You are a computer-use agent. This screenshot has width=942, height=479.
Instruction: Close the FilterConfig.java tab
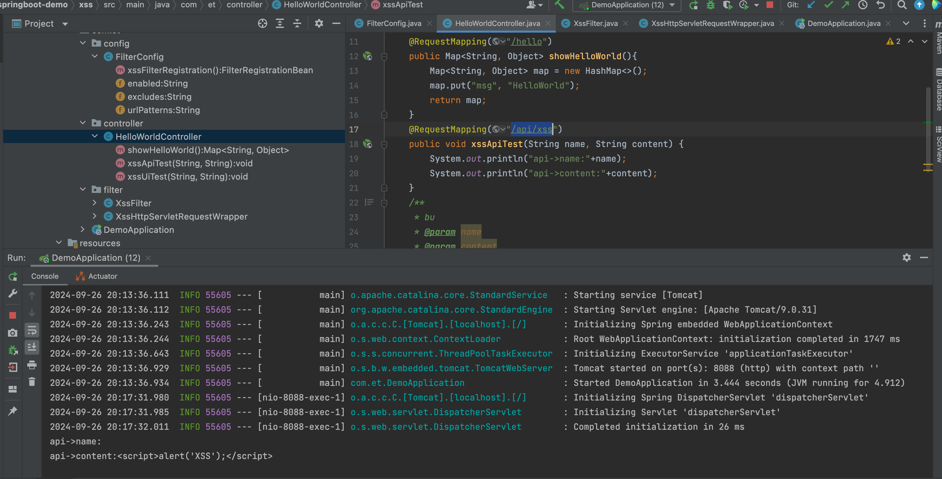pyautogui.click(x=429, y=23)
